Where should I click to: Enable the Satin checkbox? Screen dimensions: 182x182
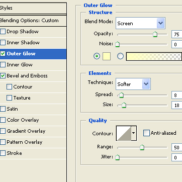tap(3, 109)
